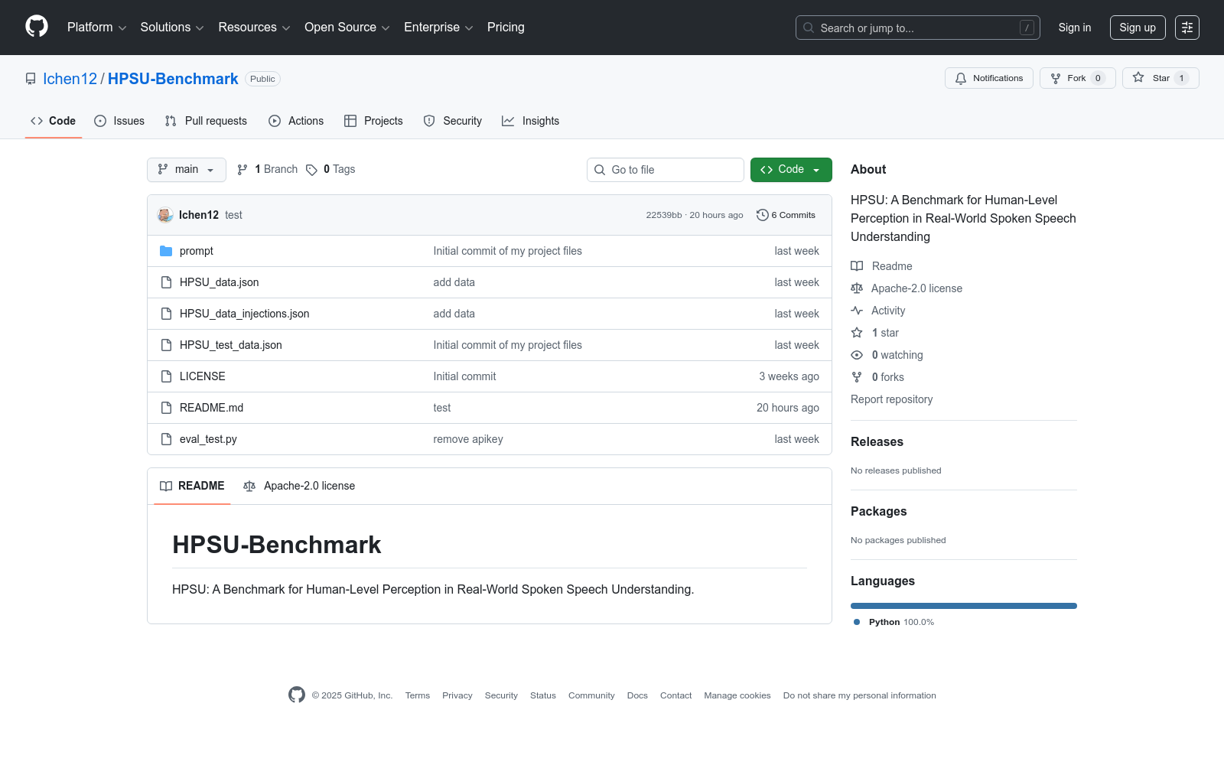The height and width of the screenshot is (765, 1224).
Task: Open the Actions tab
Action: click(296, 121)
